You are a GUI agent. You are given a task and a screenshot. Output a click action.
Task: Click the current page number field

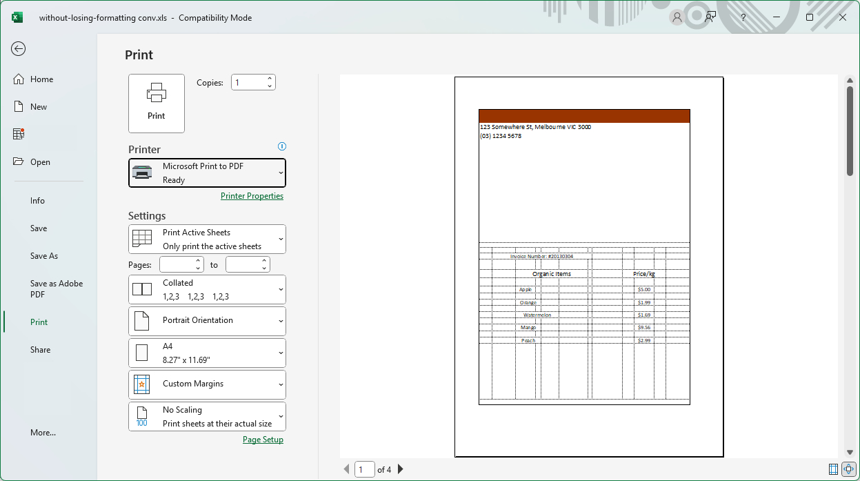[364, 469]
